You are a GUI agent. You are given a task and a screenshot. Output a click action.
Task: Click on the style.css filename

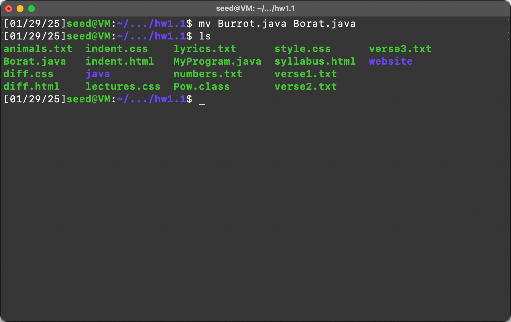pyautogui.click(x=302, y=49)
